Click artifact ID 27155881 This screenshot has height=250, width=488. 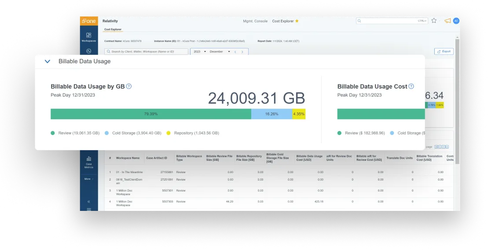[167, 172]
